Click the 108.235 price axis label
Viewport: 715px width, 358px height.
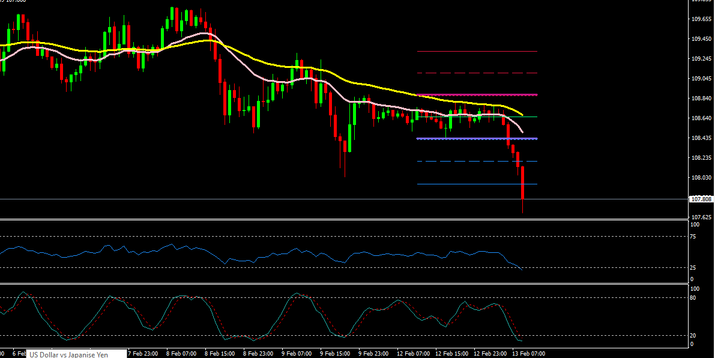pos(702,158)
